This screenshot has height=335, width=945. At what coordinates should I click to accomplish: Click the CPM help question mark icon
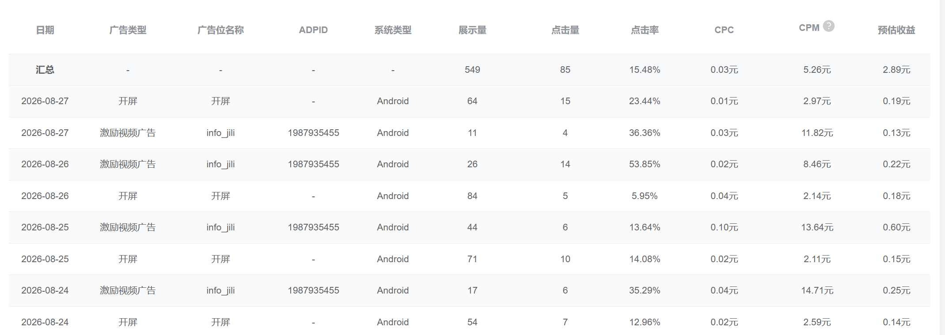tap(829, 26)
